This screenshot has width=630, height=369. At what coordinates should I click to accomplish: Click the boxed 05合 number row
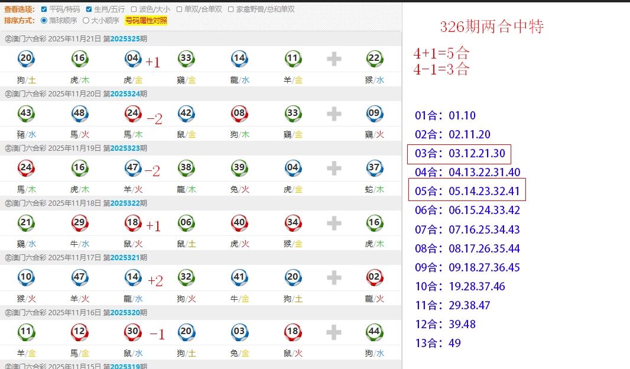pos(467,191)
